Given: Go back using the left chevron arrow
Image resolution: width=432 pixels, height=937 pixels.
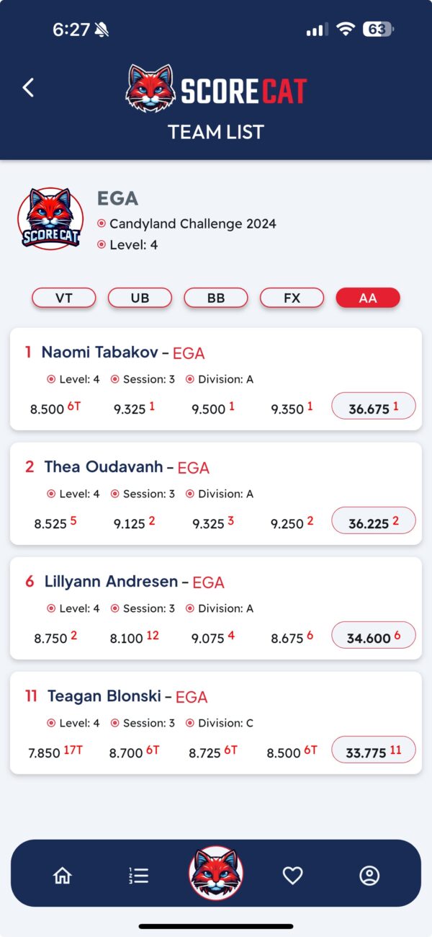Looking at the screenshot, I should 28,88.
